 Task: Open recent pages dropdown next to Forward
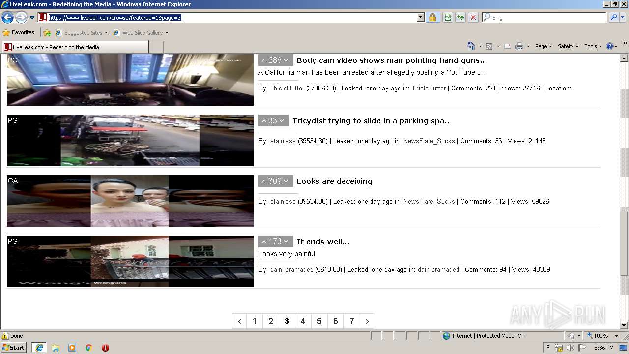coord(32,18)
